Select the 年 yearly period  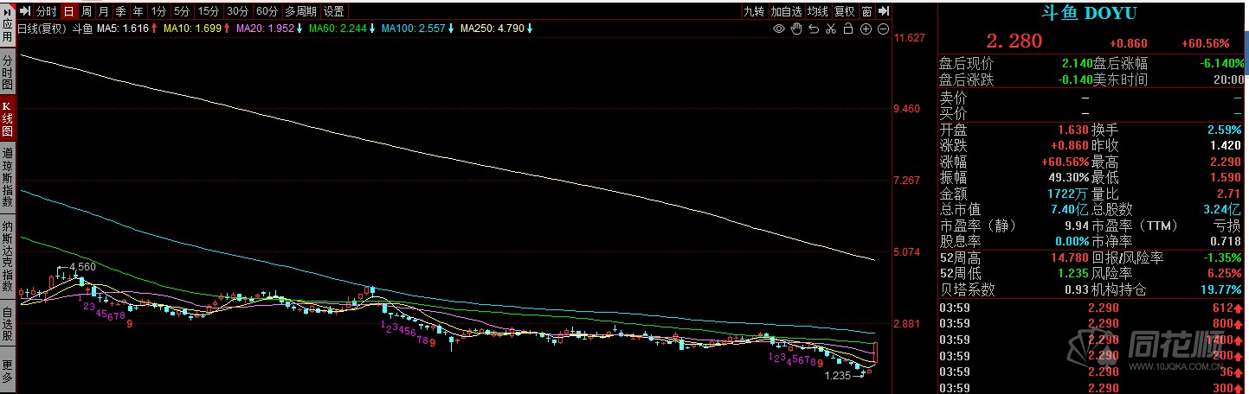(138, 11)
